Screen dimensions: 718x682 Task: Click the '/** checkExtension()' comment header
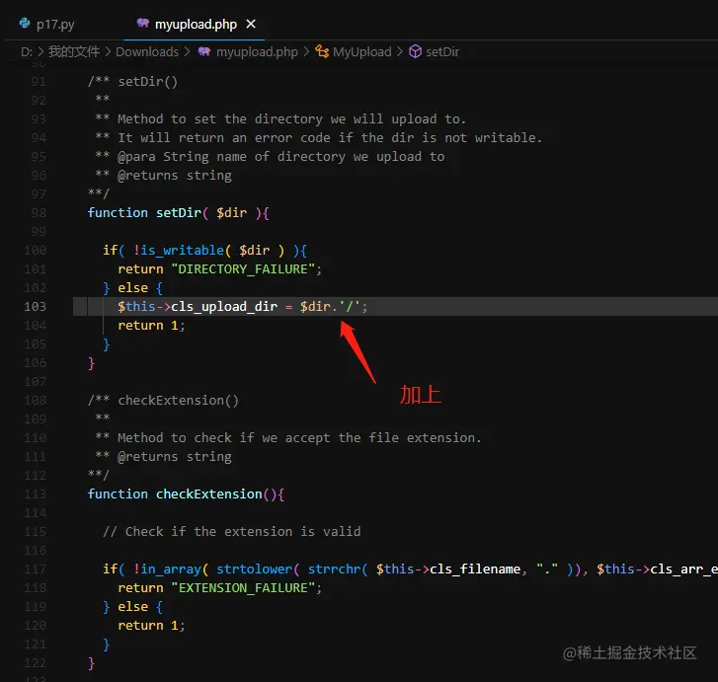(163, 401)
